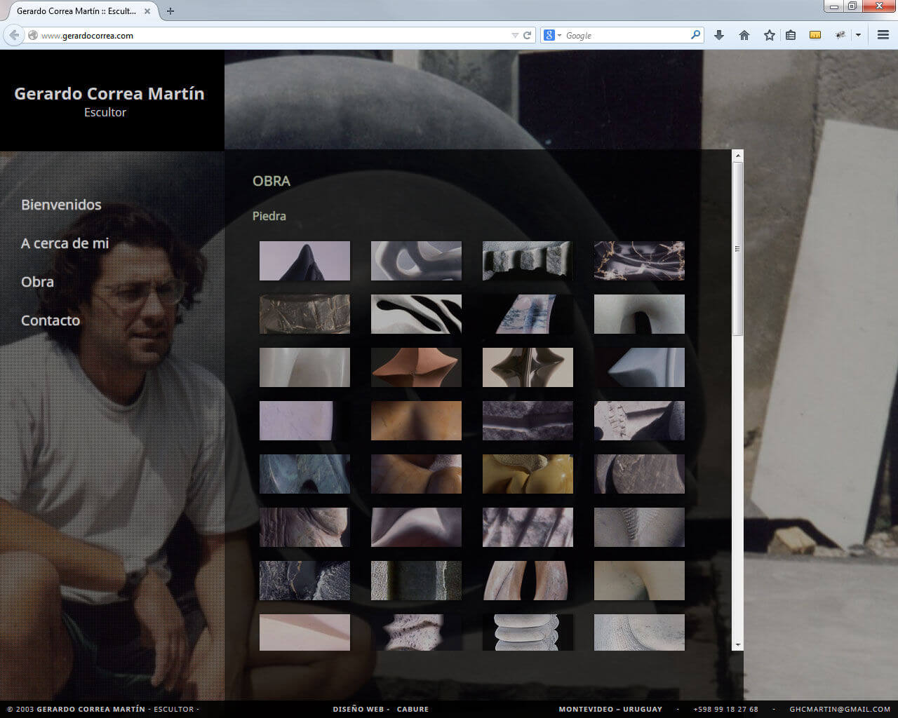The width and height of the screenshot is (898, 718).
Task: Select the Bienvenidos menu item
Action: click(x=61, y=205)
